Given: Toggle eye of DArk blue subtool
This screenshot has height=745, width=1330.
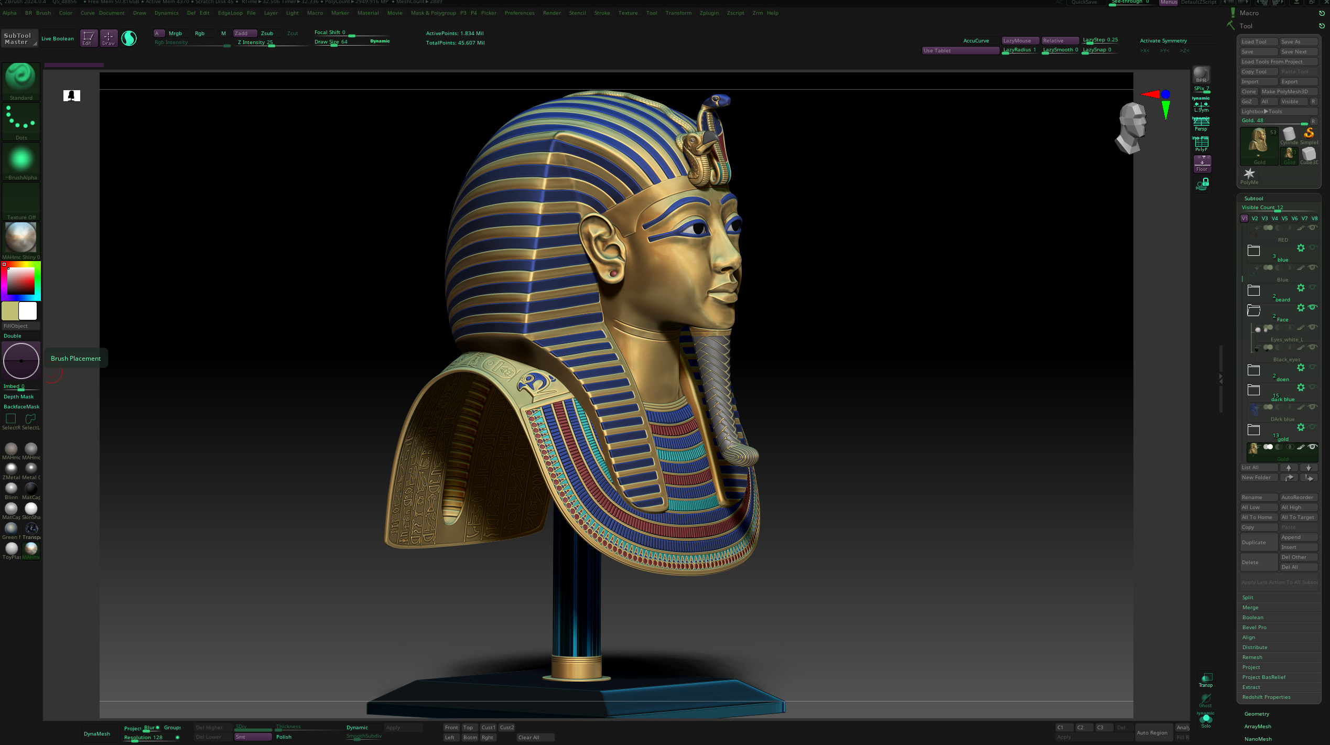Looking at the screenshot, I should click(x=1312, y=407).
